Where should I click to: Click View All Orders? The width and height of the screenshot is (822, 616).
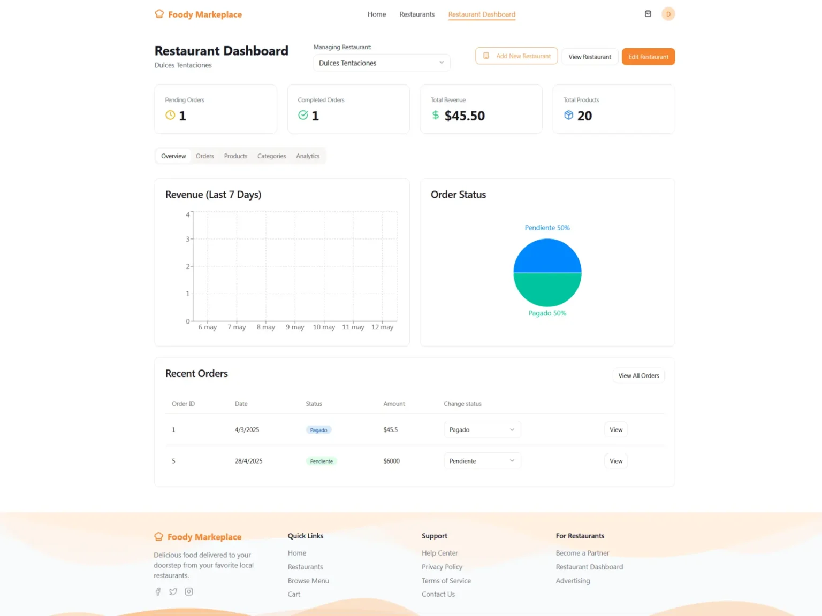pos(638,375)
